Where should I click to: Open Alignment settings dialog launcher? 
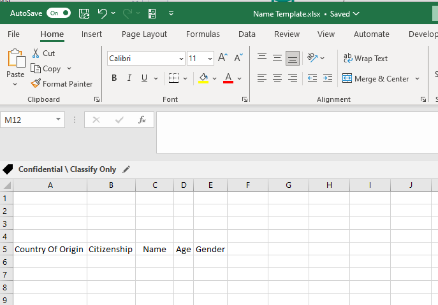423,99
